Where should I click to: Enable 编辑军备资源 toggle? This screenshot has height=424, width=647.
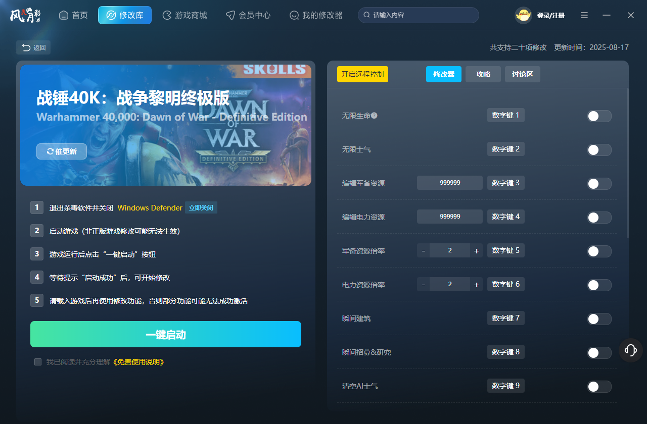tap(599, 184)
